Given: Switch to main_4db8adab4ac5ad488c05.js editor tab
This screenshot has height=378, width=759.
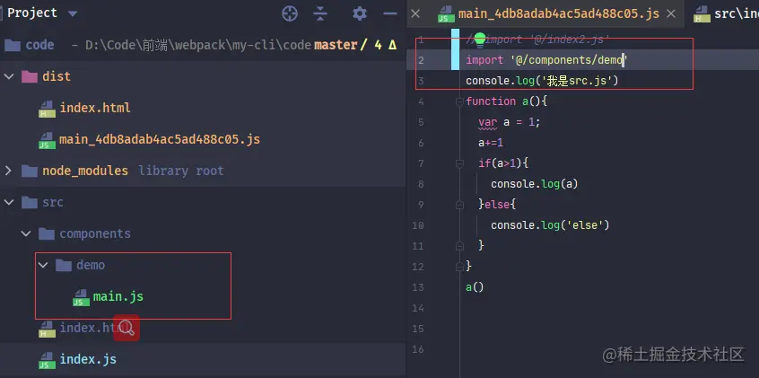Looking at the screenshot, I should (x=559, y=13).
